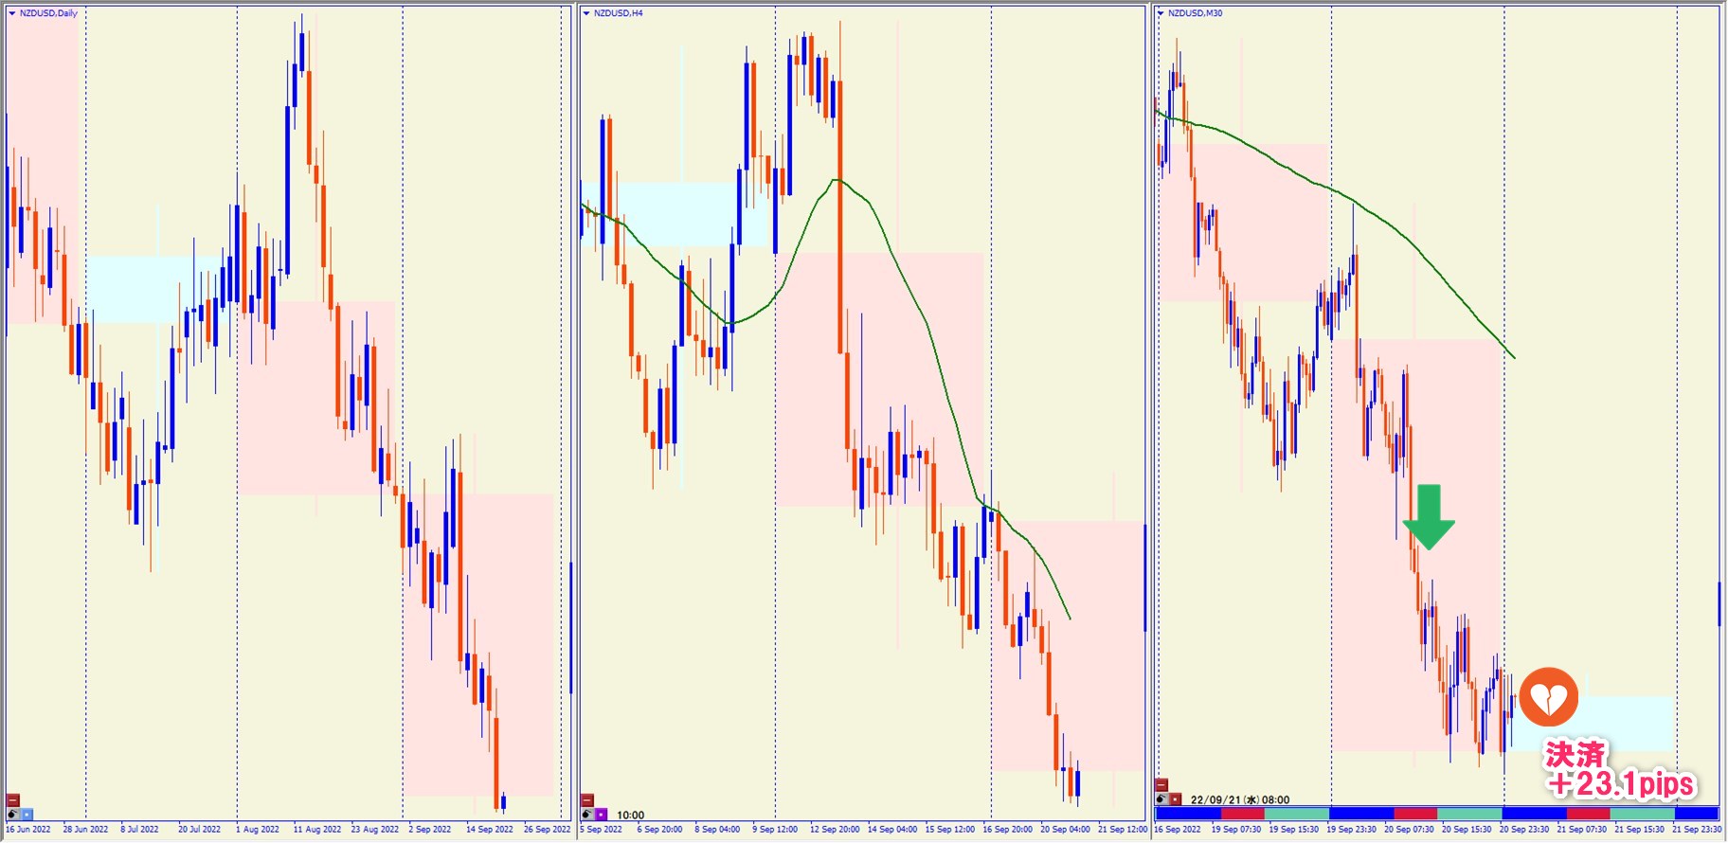Click the green down arrow entry marker
This screenshot has width=1728, height=843.
pos(1429,517)
